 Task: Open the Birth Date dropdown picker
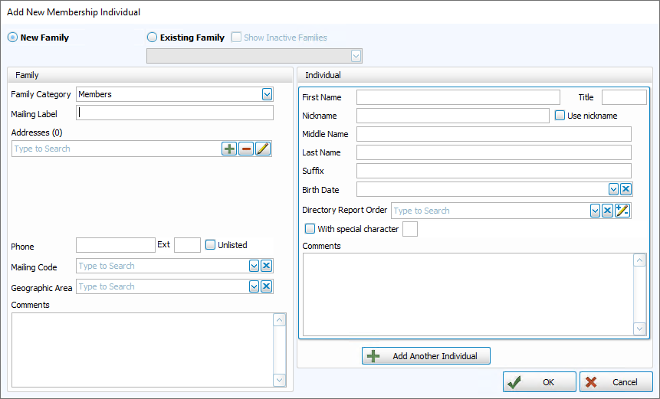[613, 189]
